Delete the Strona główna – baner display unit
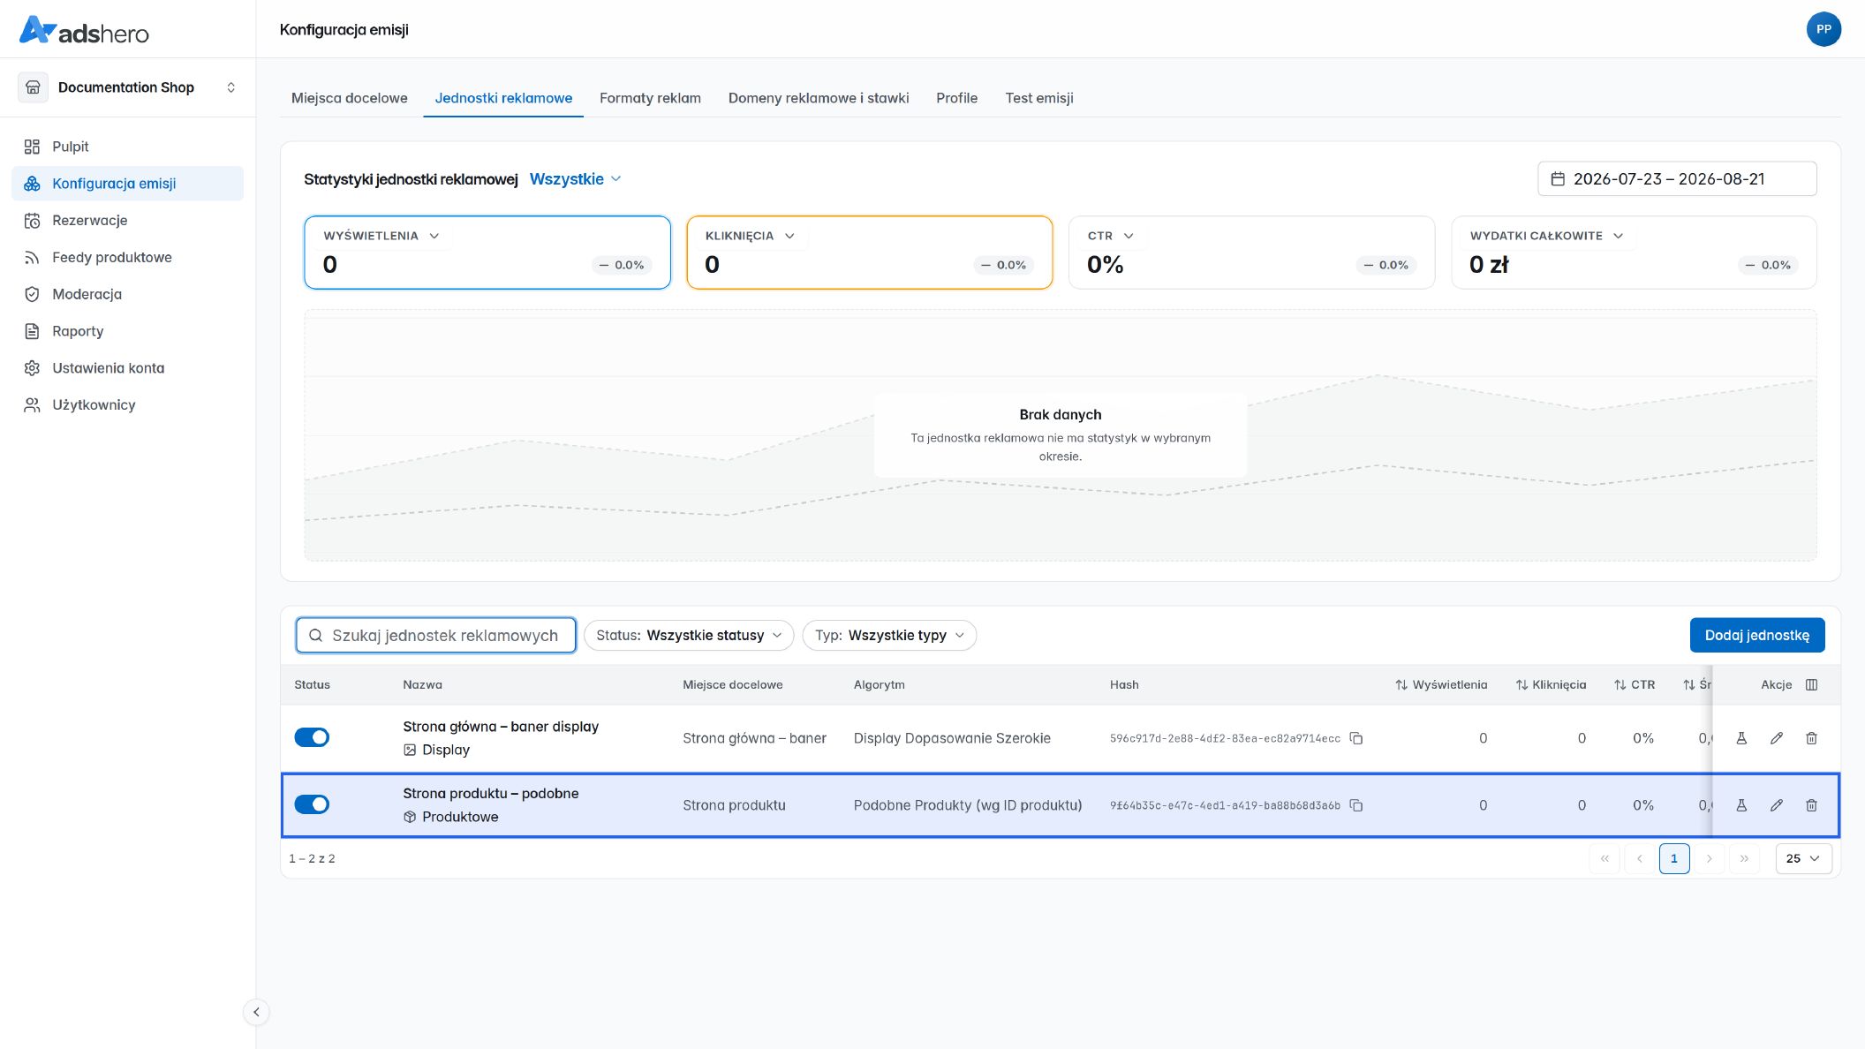The image size is (1865, 1049). pyautogui.click(x=1811, y=738)
